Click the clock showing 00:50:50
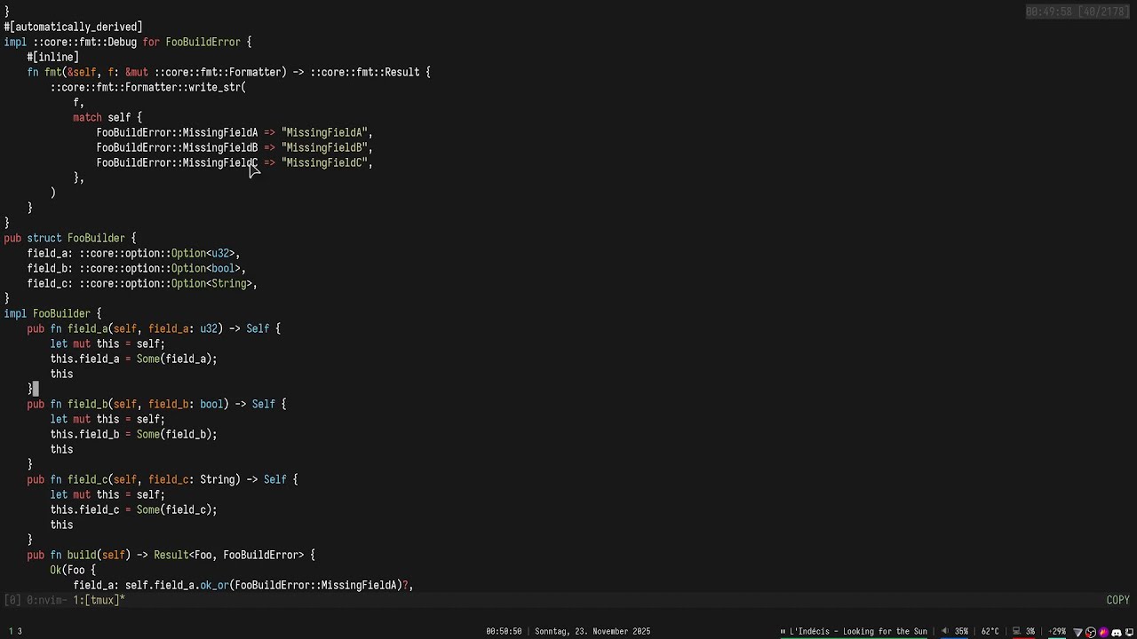This screenshot has width=1137, height=639. pyautogui.click(x=504, y=632)
